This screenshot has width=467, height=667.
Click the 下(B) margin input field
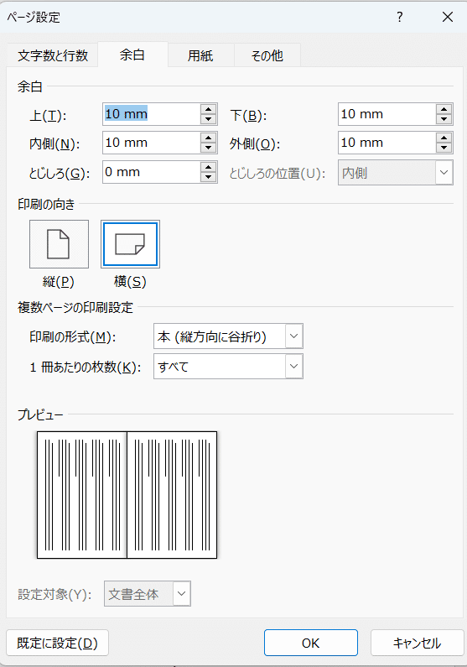tap(387, 114)
